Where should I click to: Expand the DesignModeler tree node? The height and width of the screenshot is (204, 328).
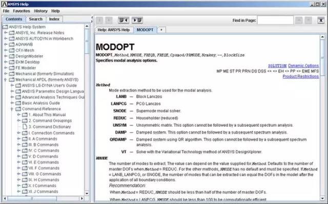tap(6, 56)
